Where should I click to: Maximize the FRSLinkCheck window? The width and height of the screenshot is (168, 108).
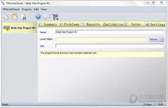pos(153,3)
